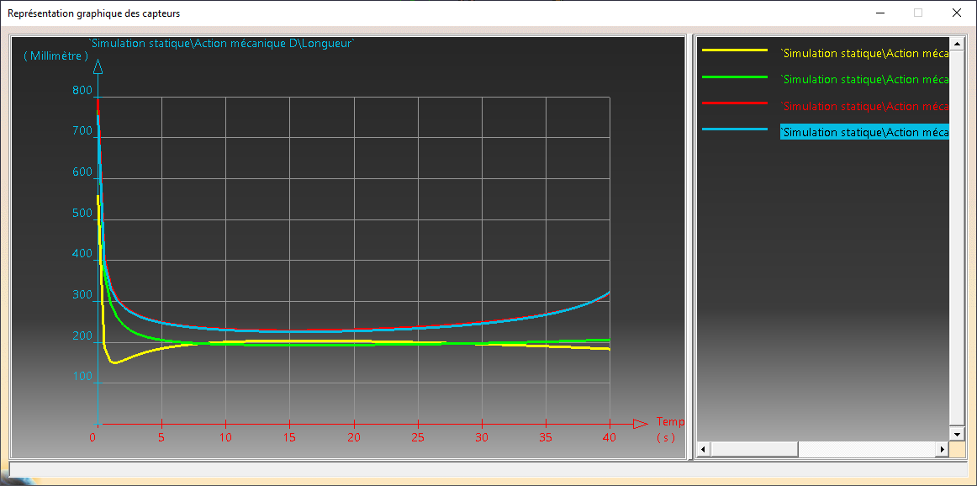Click the yellow line swatch in legend
This screenshot has height=486, width=977.
735,50
